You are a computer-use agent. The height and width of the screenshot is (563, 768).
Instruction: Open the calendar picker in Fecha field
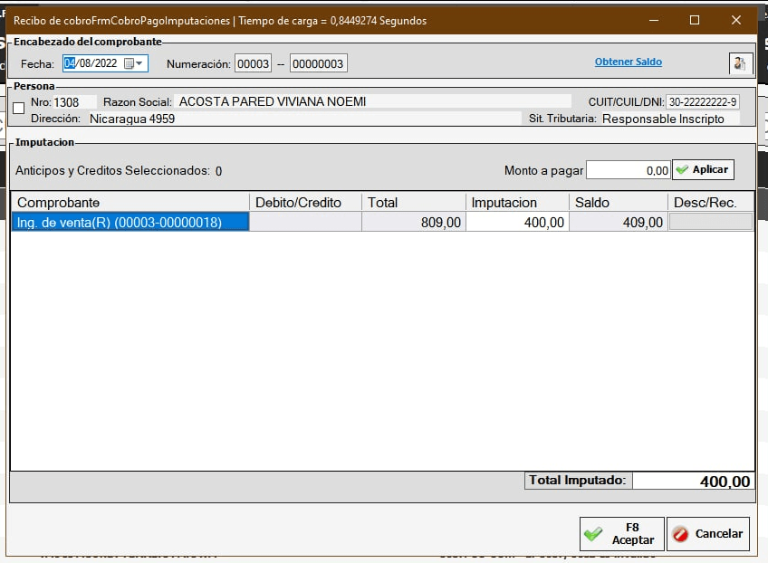pos(129,63)
